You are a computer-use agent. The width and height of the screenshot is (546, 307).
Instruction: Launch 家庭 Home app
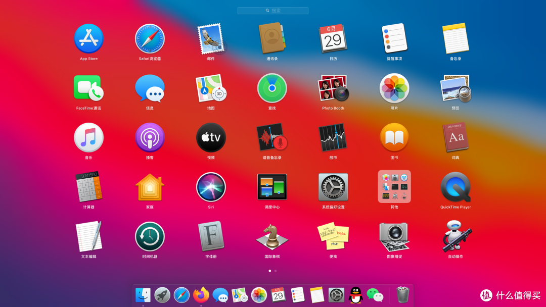point(150,187)
